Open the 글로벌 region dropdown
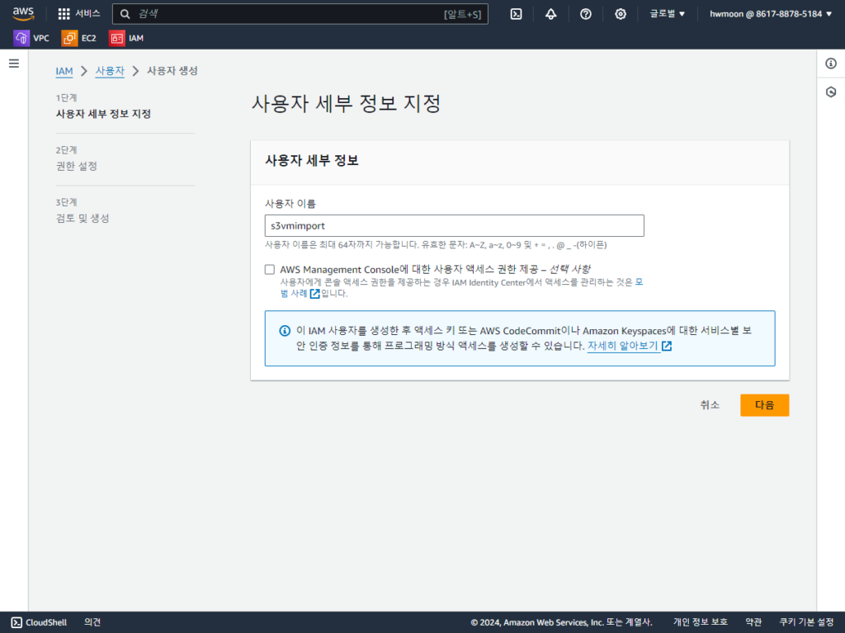Screen dimensions: 845x633 667,14
